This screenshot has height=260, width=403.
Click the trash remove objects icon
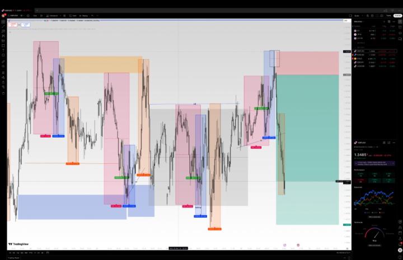tap(3, 93)
